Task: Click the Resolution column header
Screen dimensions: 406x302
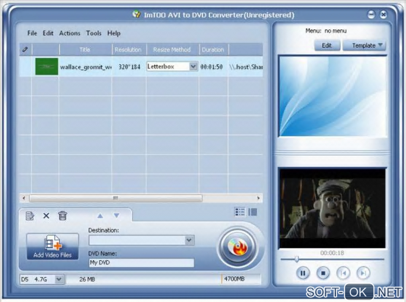Action: click(129, 49)
